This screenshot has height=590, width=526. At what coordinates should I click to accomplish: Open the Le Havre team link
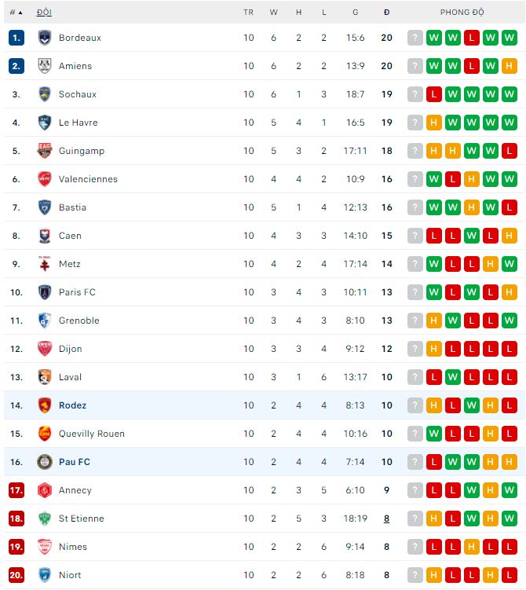(x=78, y=123)
